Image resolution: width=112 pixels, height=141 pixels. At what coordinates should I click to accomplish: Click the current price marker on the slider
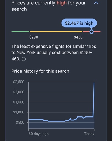(x=92, y=32)
